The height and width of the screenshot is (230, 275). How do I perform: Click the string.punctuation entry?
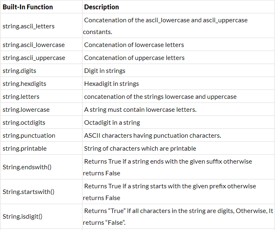tap(29, 136)
